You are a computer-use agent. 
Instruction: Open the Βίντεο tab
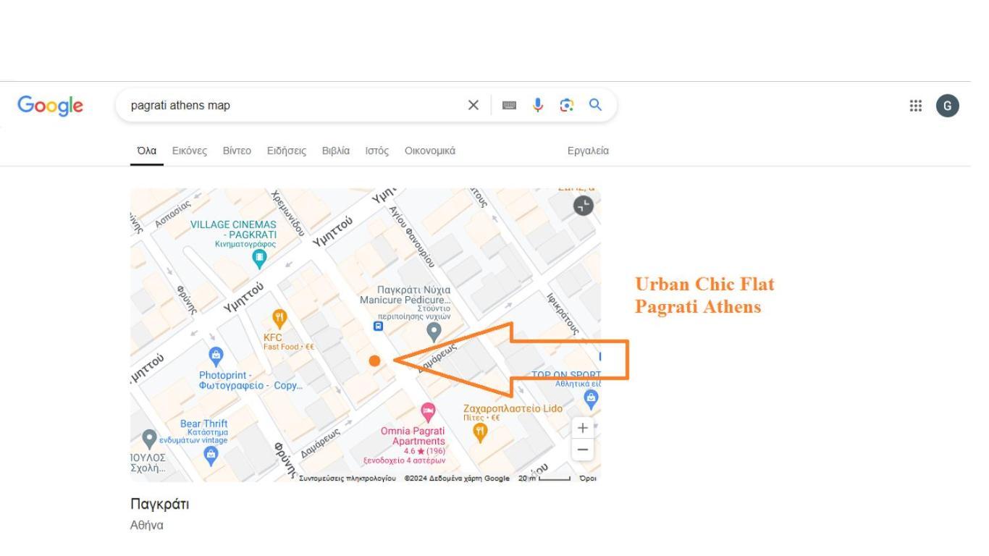pyautogui.click(x=237, y=151)
